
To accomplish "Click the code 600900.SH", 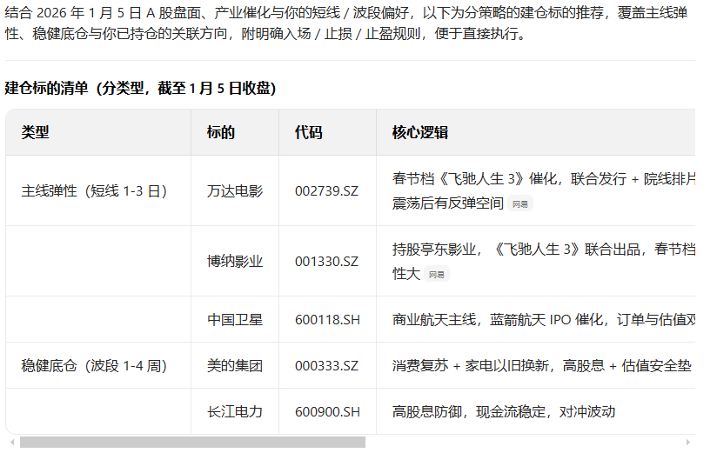I will [x=327, y=412].
